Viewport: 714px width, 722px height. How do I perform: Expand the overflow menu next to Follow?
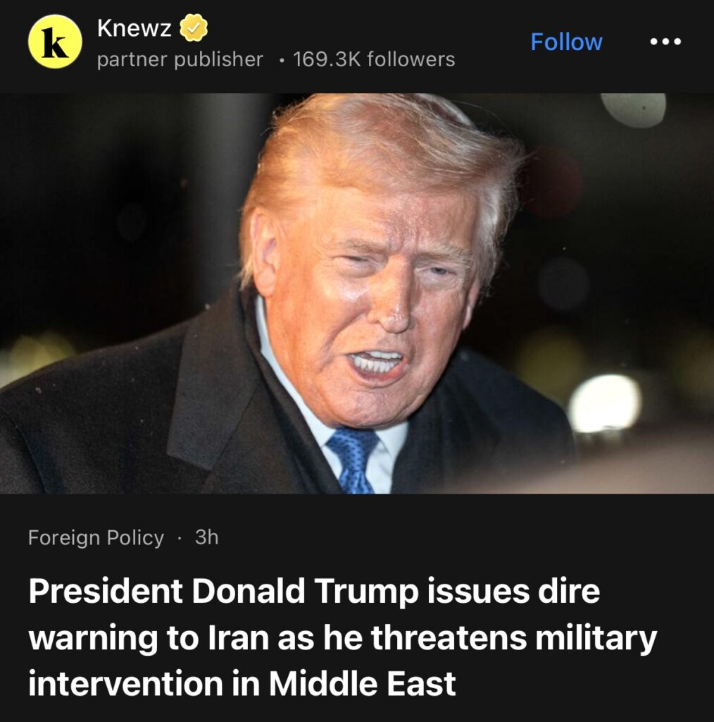665,42
